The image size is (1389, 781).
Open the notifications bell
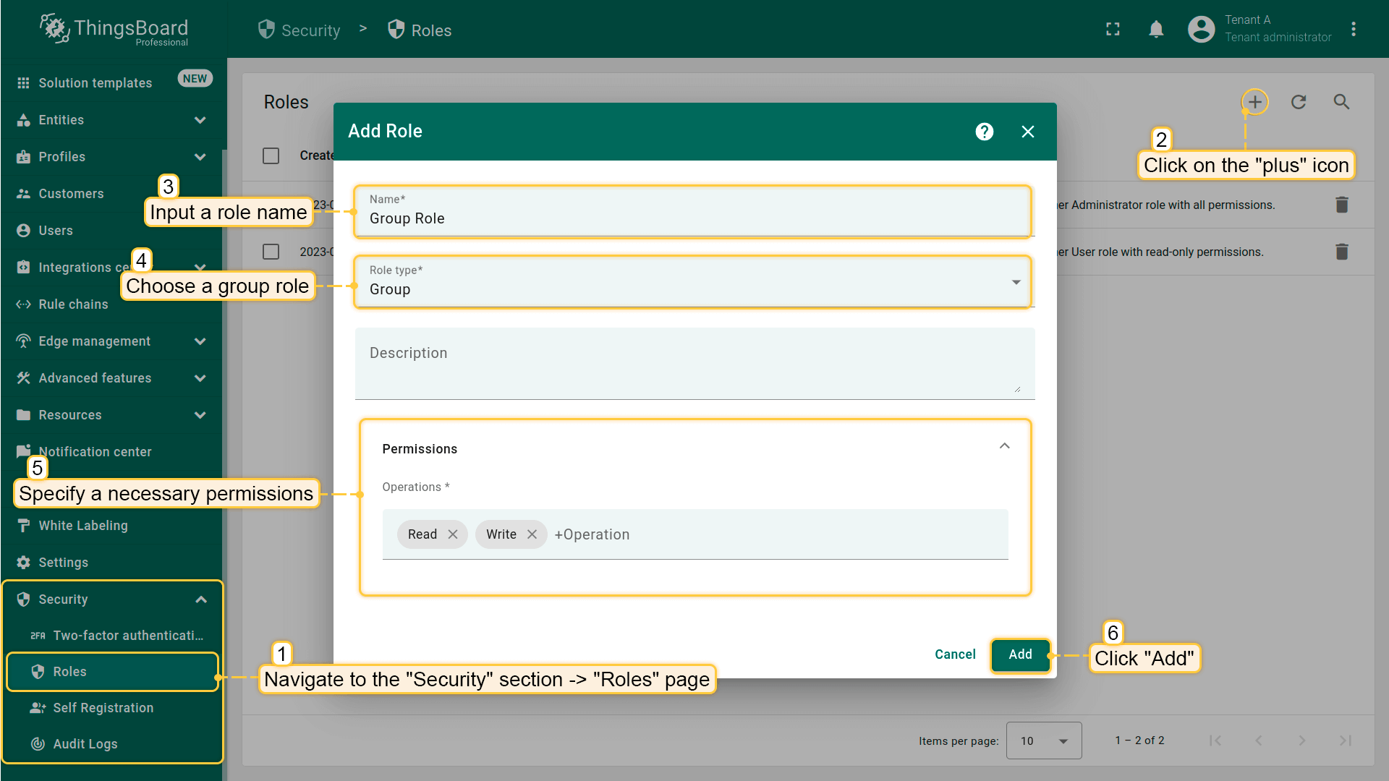click(x=1156, y=29)
